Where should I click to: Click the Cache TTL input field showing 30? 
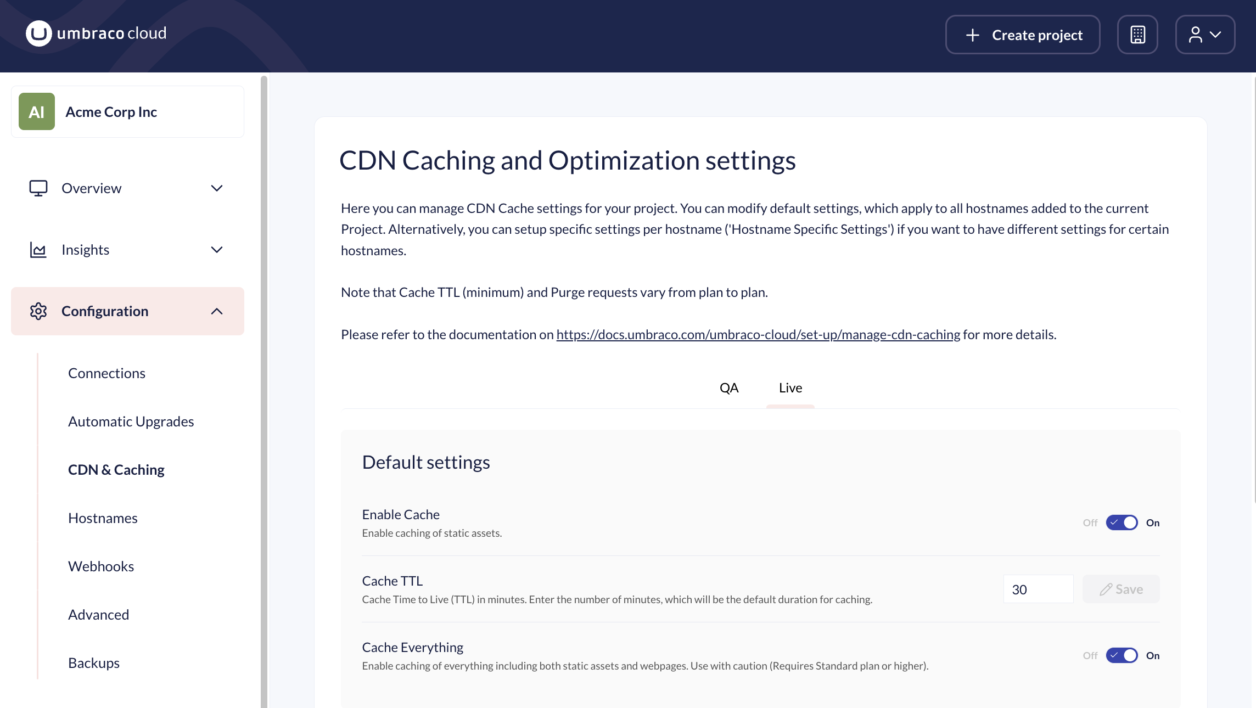click(x=1038, y=589)
